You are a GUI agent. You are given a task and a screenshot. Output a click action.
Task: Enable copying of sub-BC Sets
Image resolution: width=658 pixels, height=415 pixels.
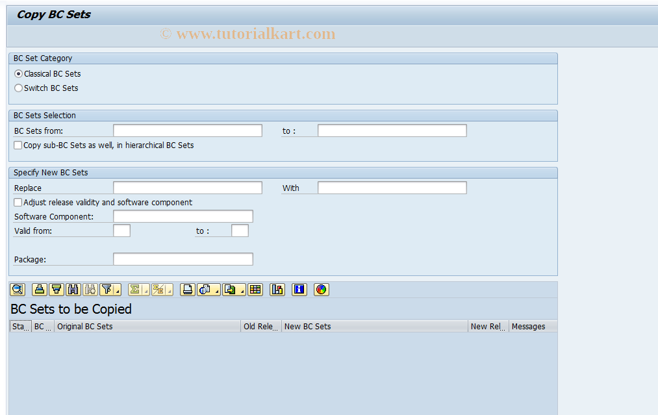click(17, 145)
